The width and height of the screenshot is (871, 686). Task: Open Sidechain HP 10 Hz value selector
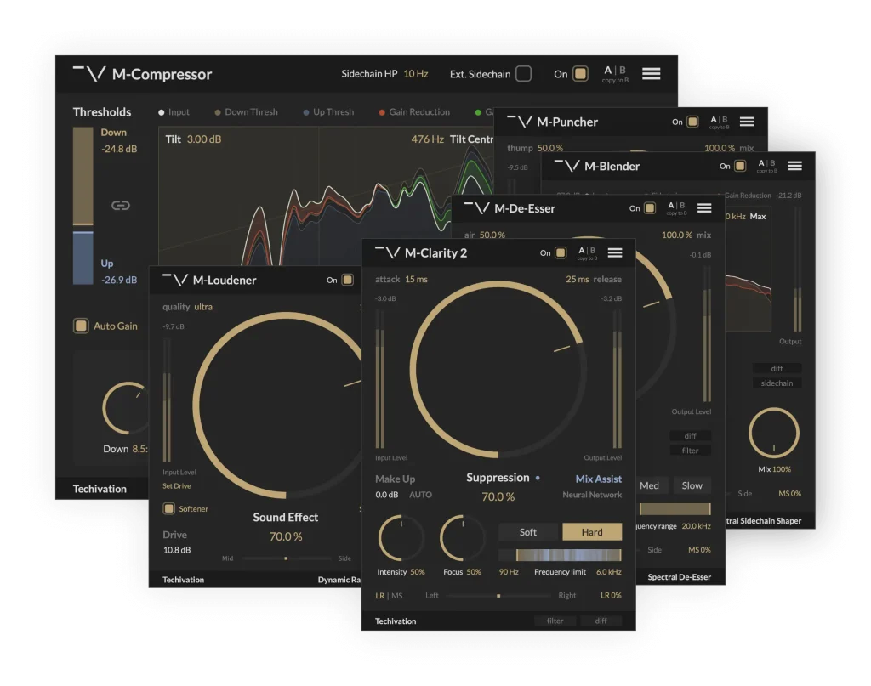pos(415,74)
